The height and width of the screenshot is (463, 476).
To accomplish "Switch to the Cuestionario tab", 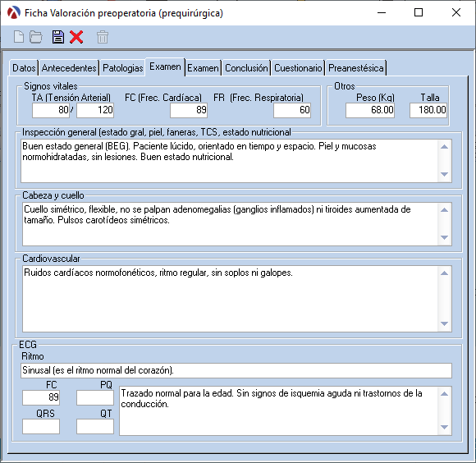I will (298, 67).
